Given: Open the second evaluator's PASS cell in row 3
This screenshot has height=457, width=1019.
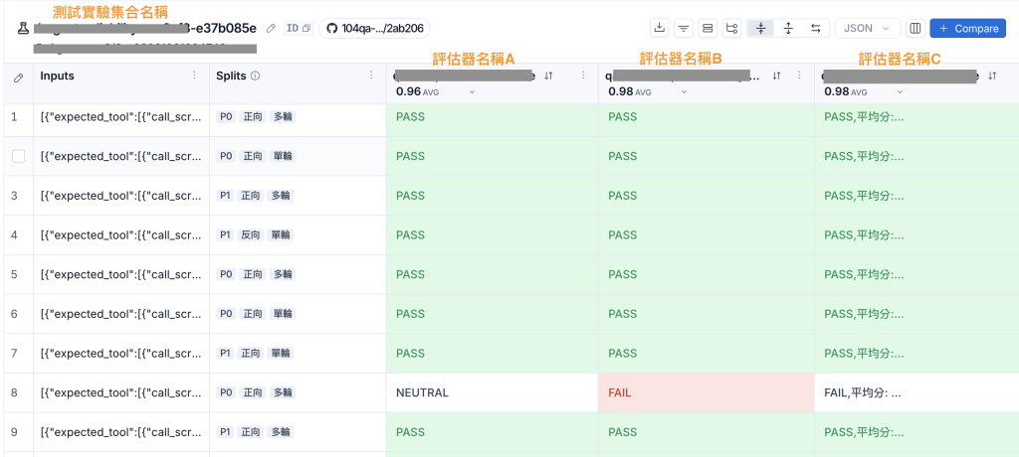Looking at the screenshot, I should point(706,196).
